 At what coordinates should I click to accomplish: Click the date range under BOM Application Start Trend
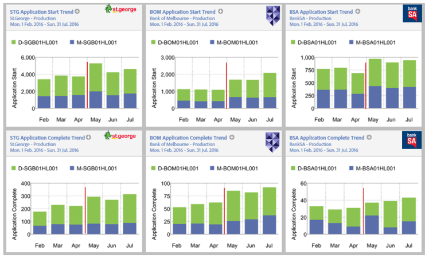click(184, 25)
